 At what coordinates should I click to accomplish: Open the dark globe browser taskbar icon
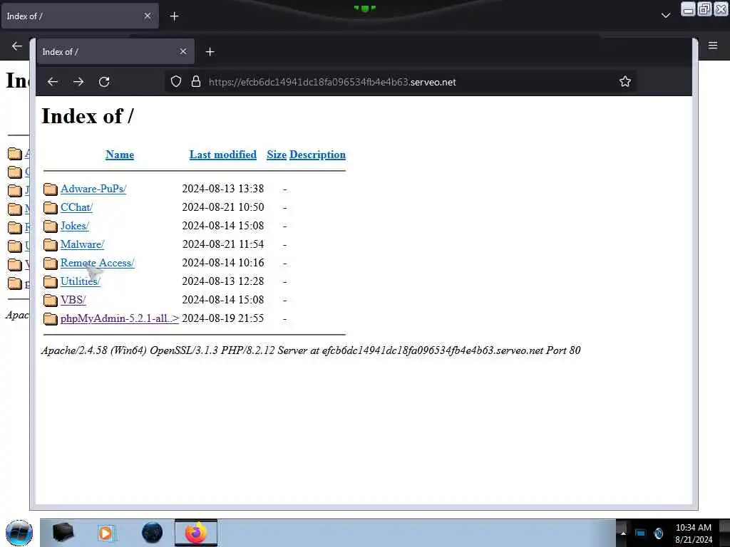coord(153,533)
